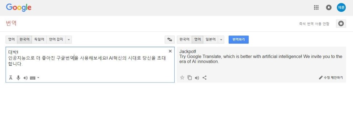This screenshot has height=134, width=353.
Task: Select 영어 as target language
Action: click(197, 39)
